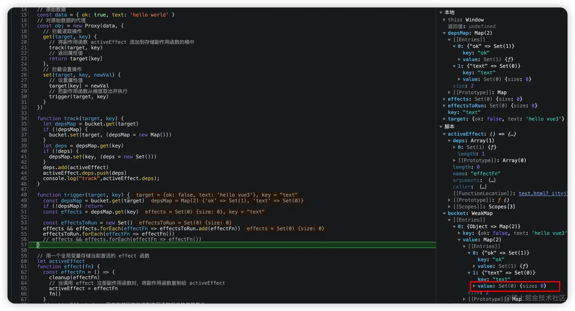575x311 pixels.
Task: Click target[key] = newVal statement
Action: pos(79,86)
